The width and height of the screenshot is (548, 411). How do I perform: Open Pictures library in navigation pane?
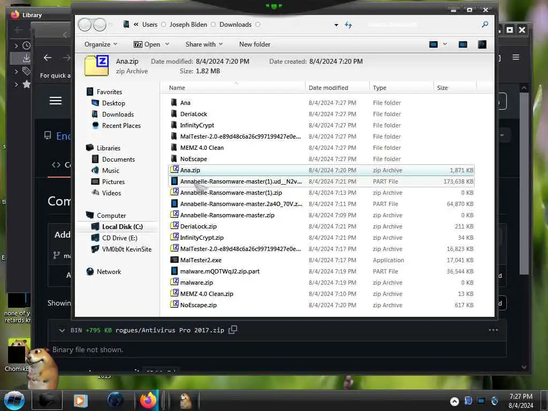click(x=113, y=182)
